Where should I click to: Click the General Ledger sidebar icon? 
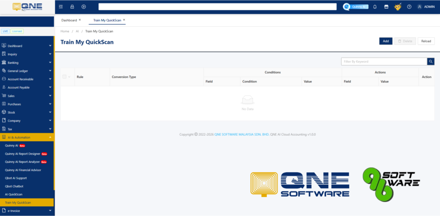click(4, 71)
